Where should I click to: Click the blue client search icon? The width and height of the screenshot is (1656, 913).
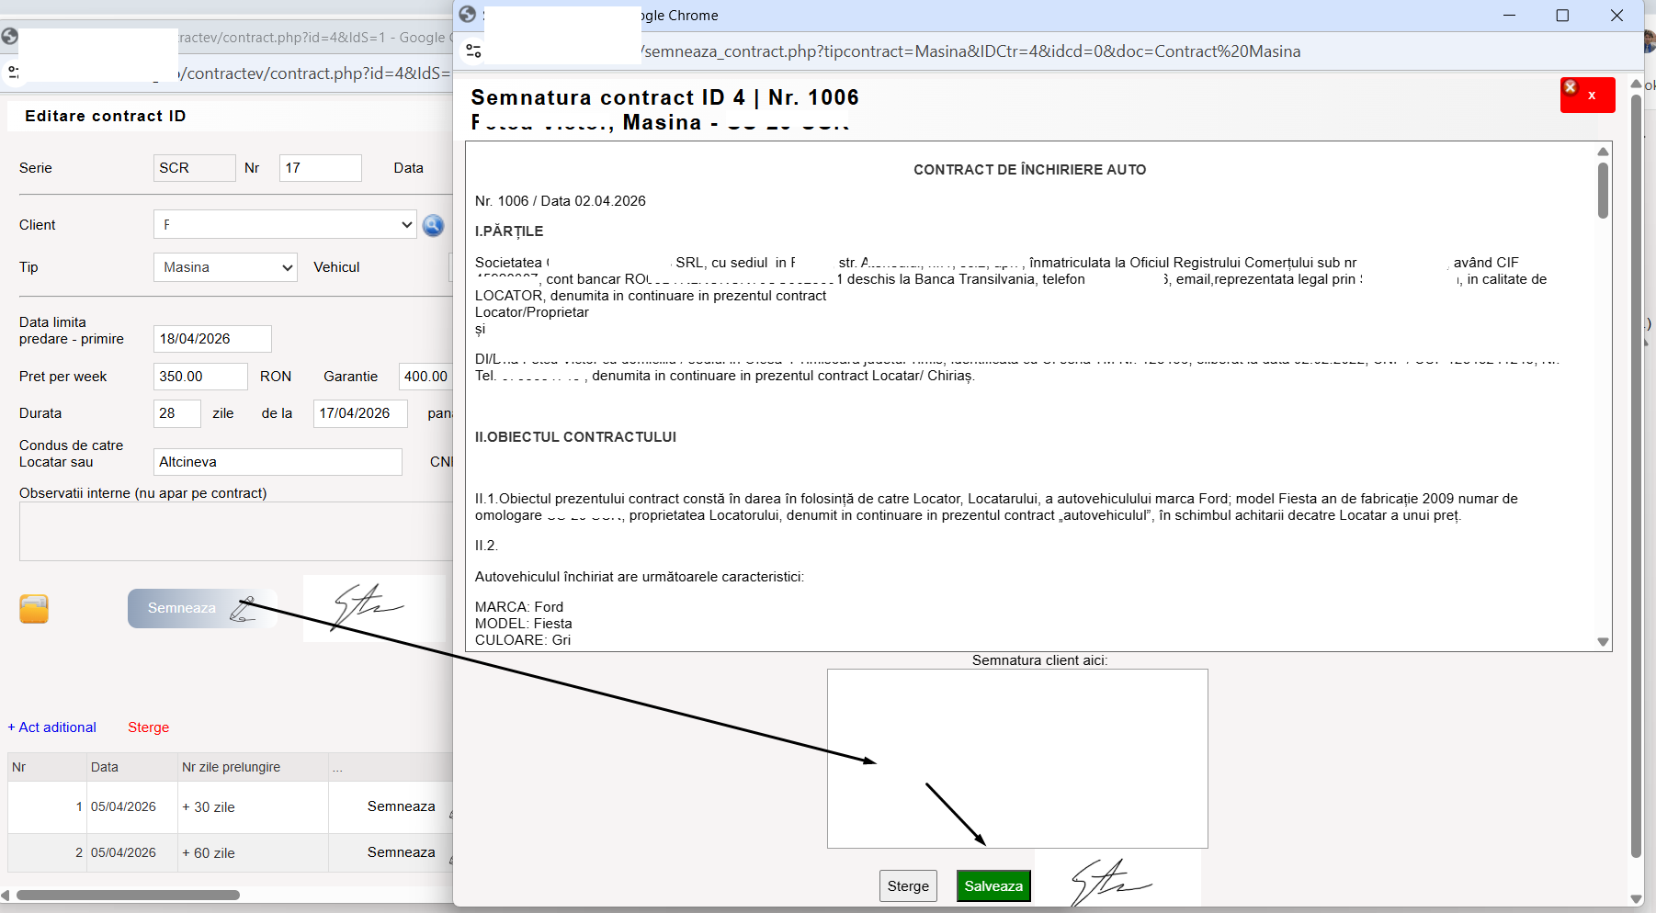click(x=433, y=225)
